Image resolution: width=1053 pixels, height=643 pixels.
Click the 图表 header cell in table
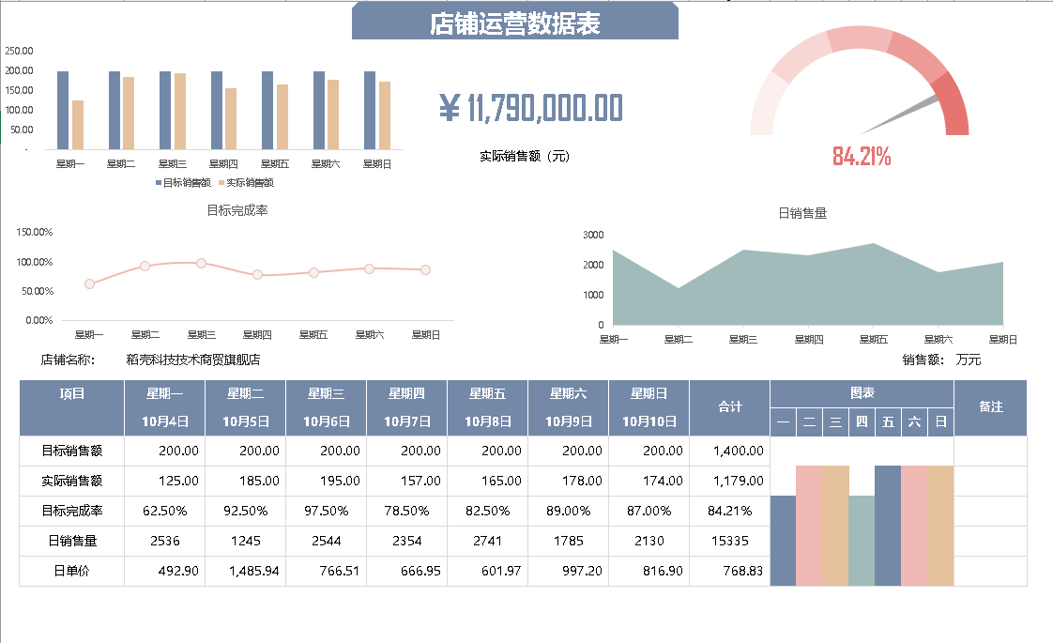click(x=862, y=394)
